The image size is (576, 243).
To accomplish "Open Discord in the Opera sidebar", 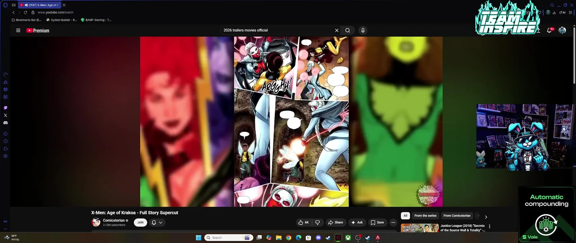I will click(5, 123).
